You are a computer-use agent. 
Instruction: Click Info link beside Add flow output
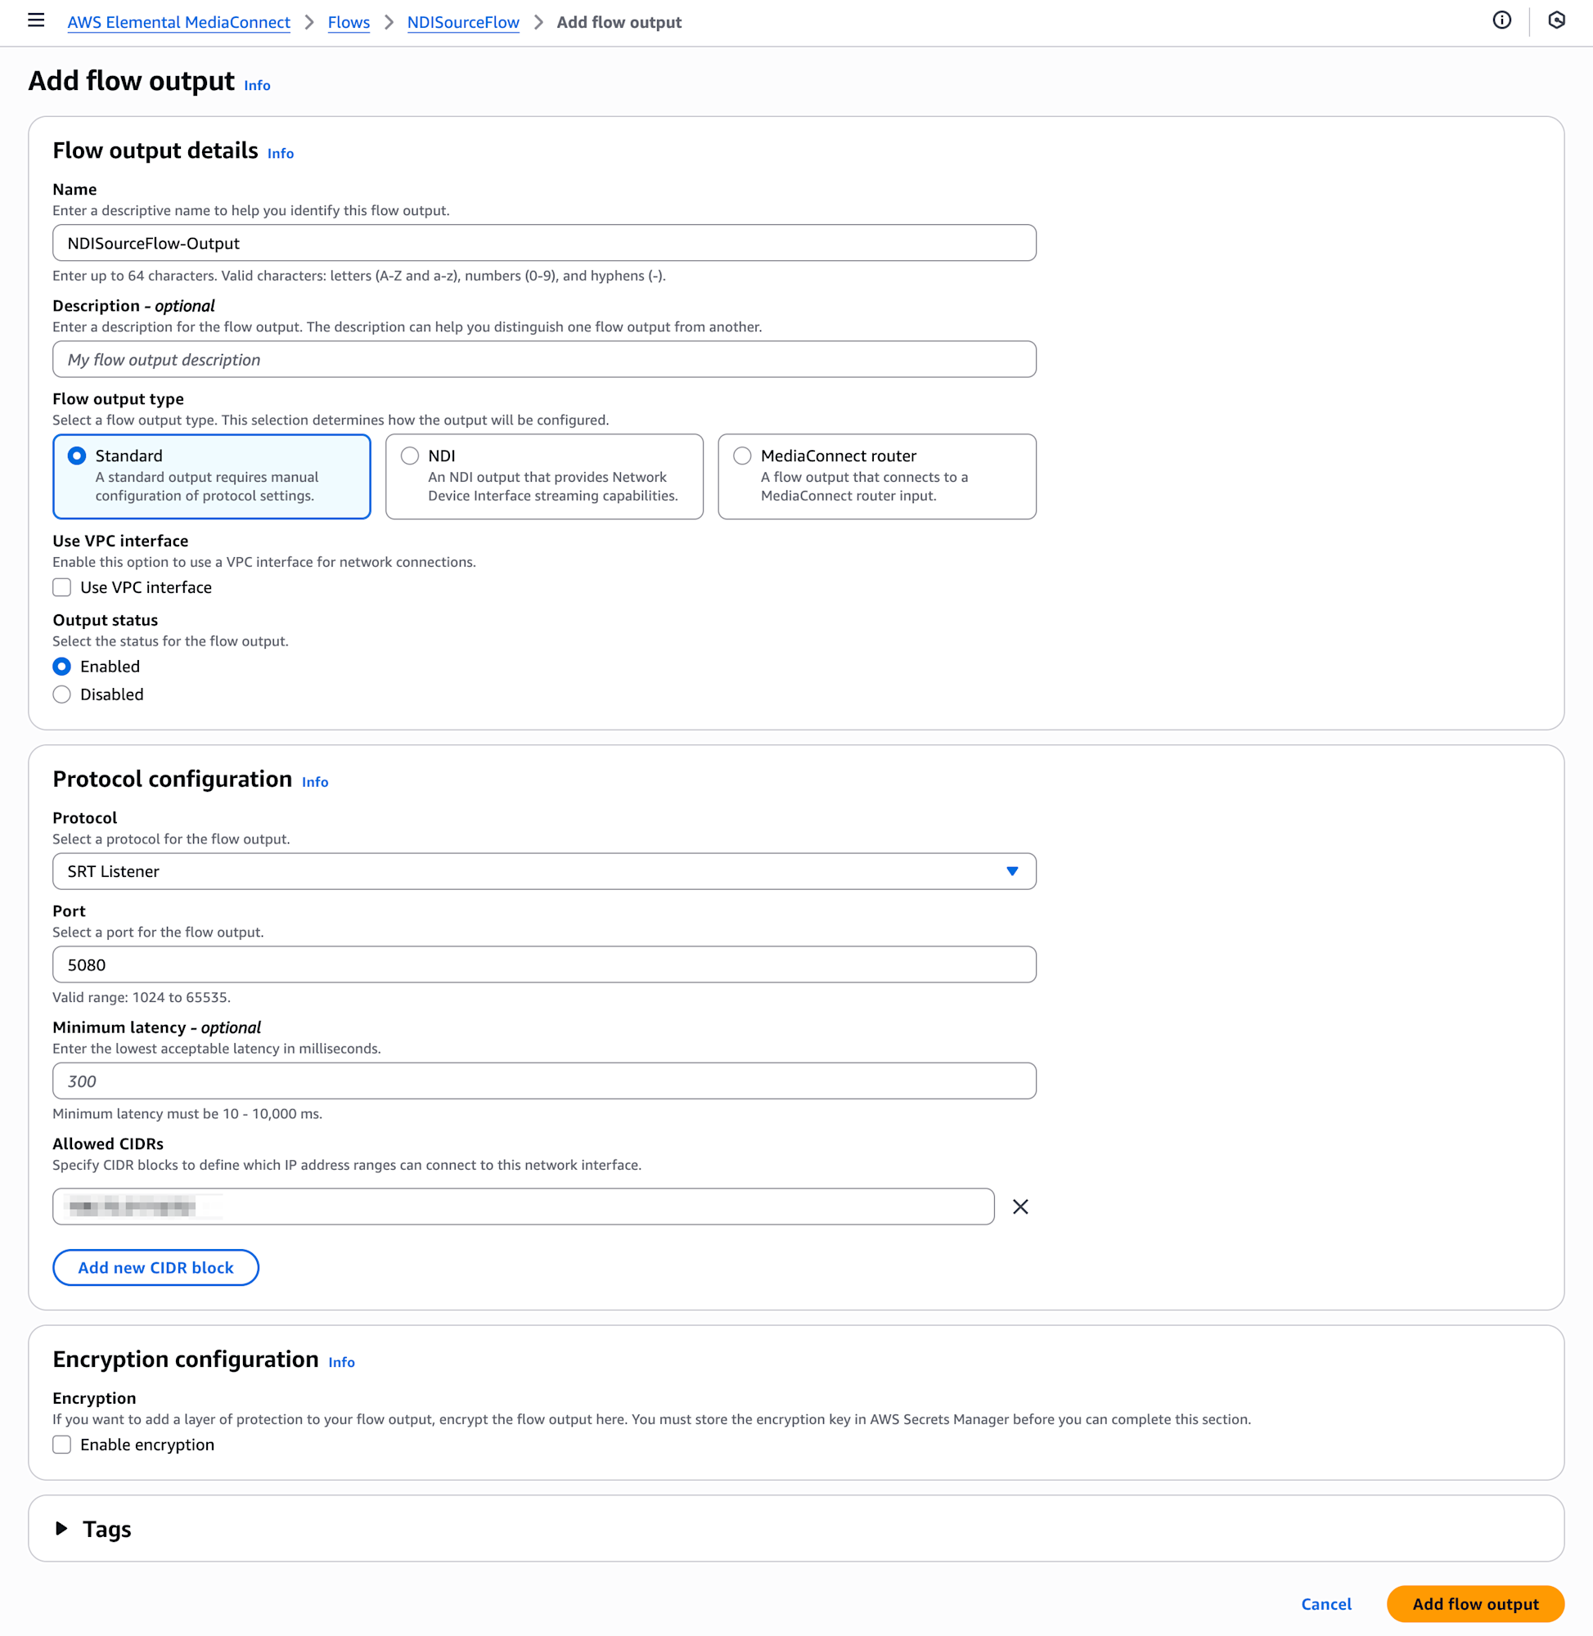coord(257,85)
